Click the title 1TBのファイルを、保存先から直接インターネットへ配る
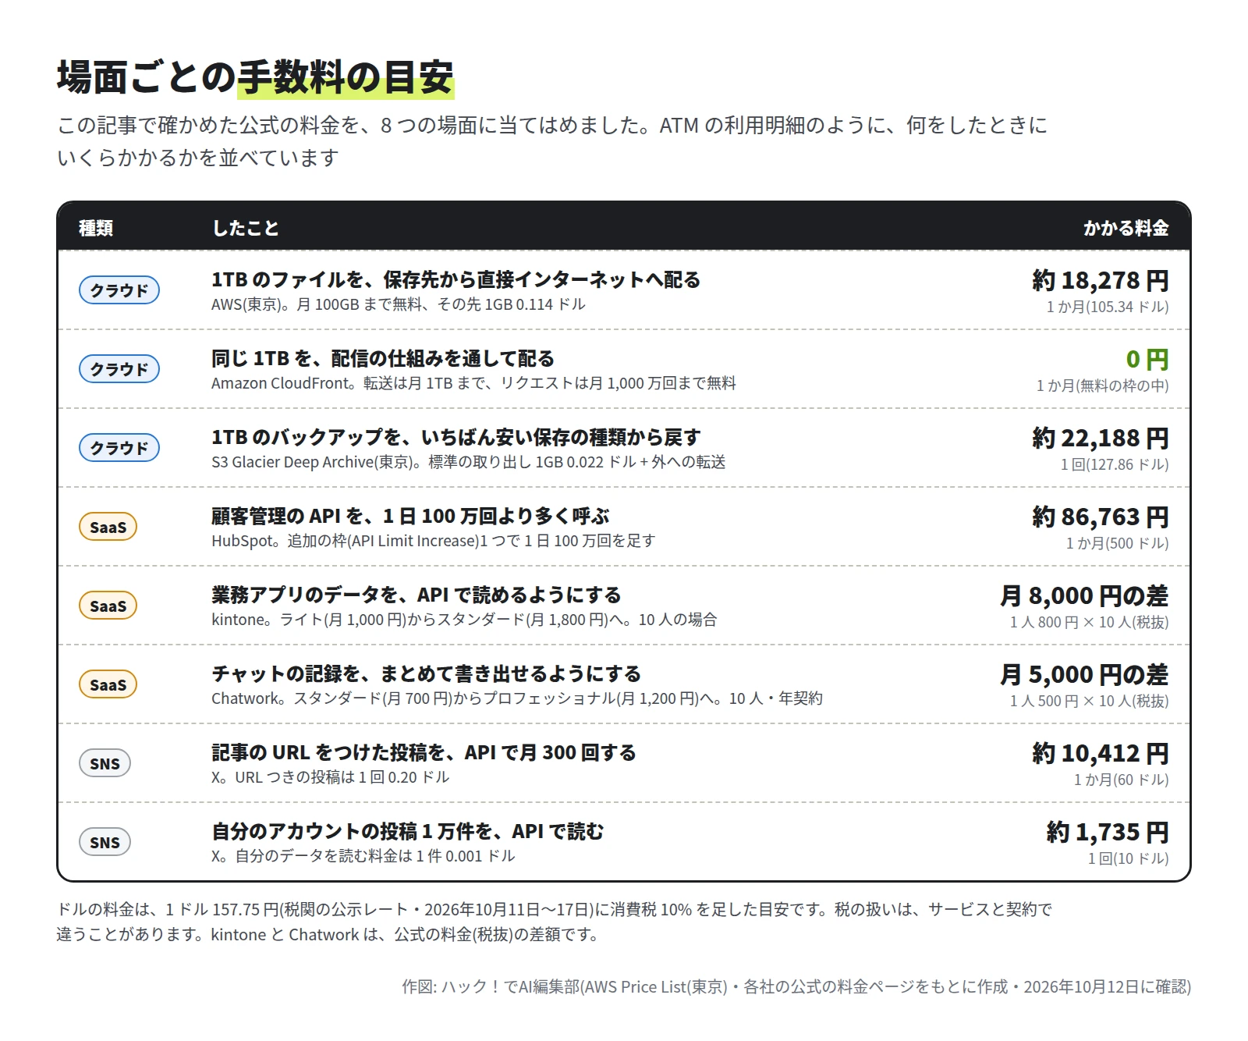1248x1041 pixels. [456, 279]
